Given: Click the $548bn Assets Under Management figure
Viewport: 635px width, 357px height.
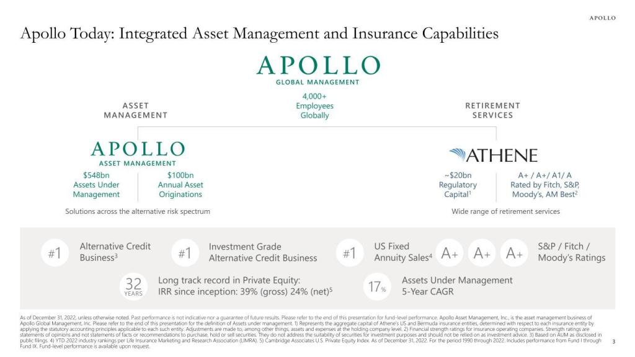Looking at the screenshot, I should [x=96, y=185].
